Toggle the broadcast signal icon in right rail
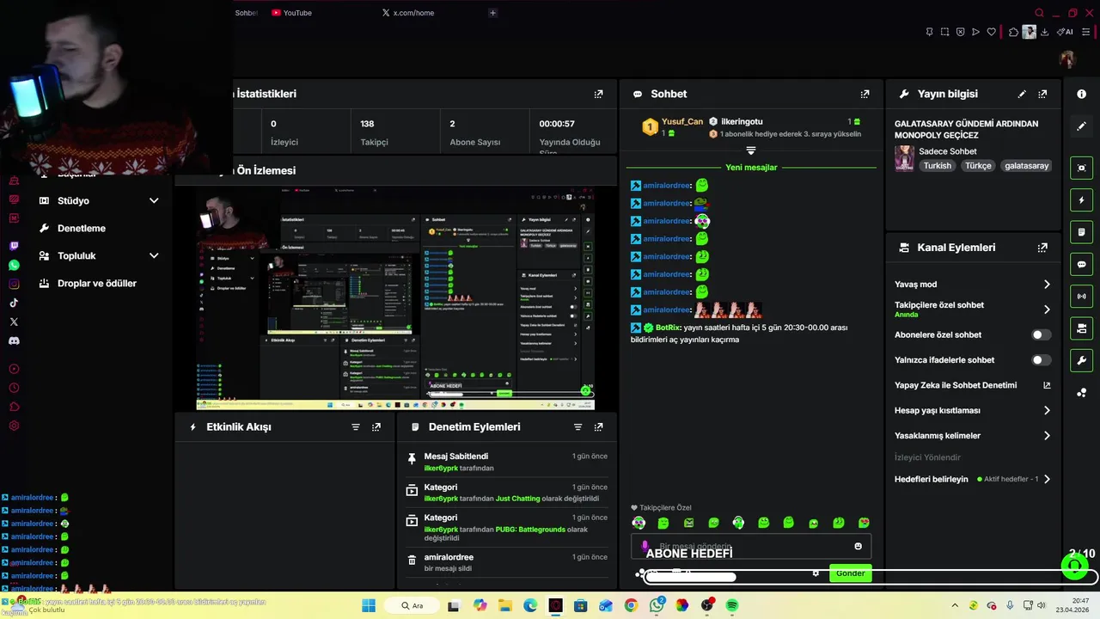This screenshot has width=1100, height=619. (x=1082, y=297)
